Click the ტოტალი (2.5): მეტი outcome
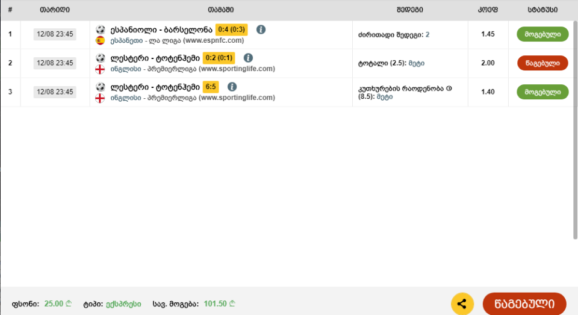Image resolution: width=578 pixels, height=315 pixels. [x=391, y=63]
